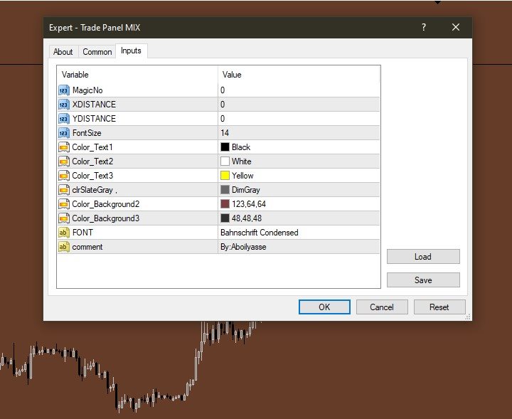Screen dimensions: 512x419
Task: Click the 123,64,64 value text
Action: coord(249,204)
